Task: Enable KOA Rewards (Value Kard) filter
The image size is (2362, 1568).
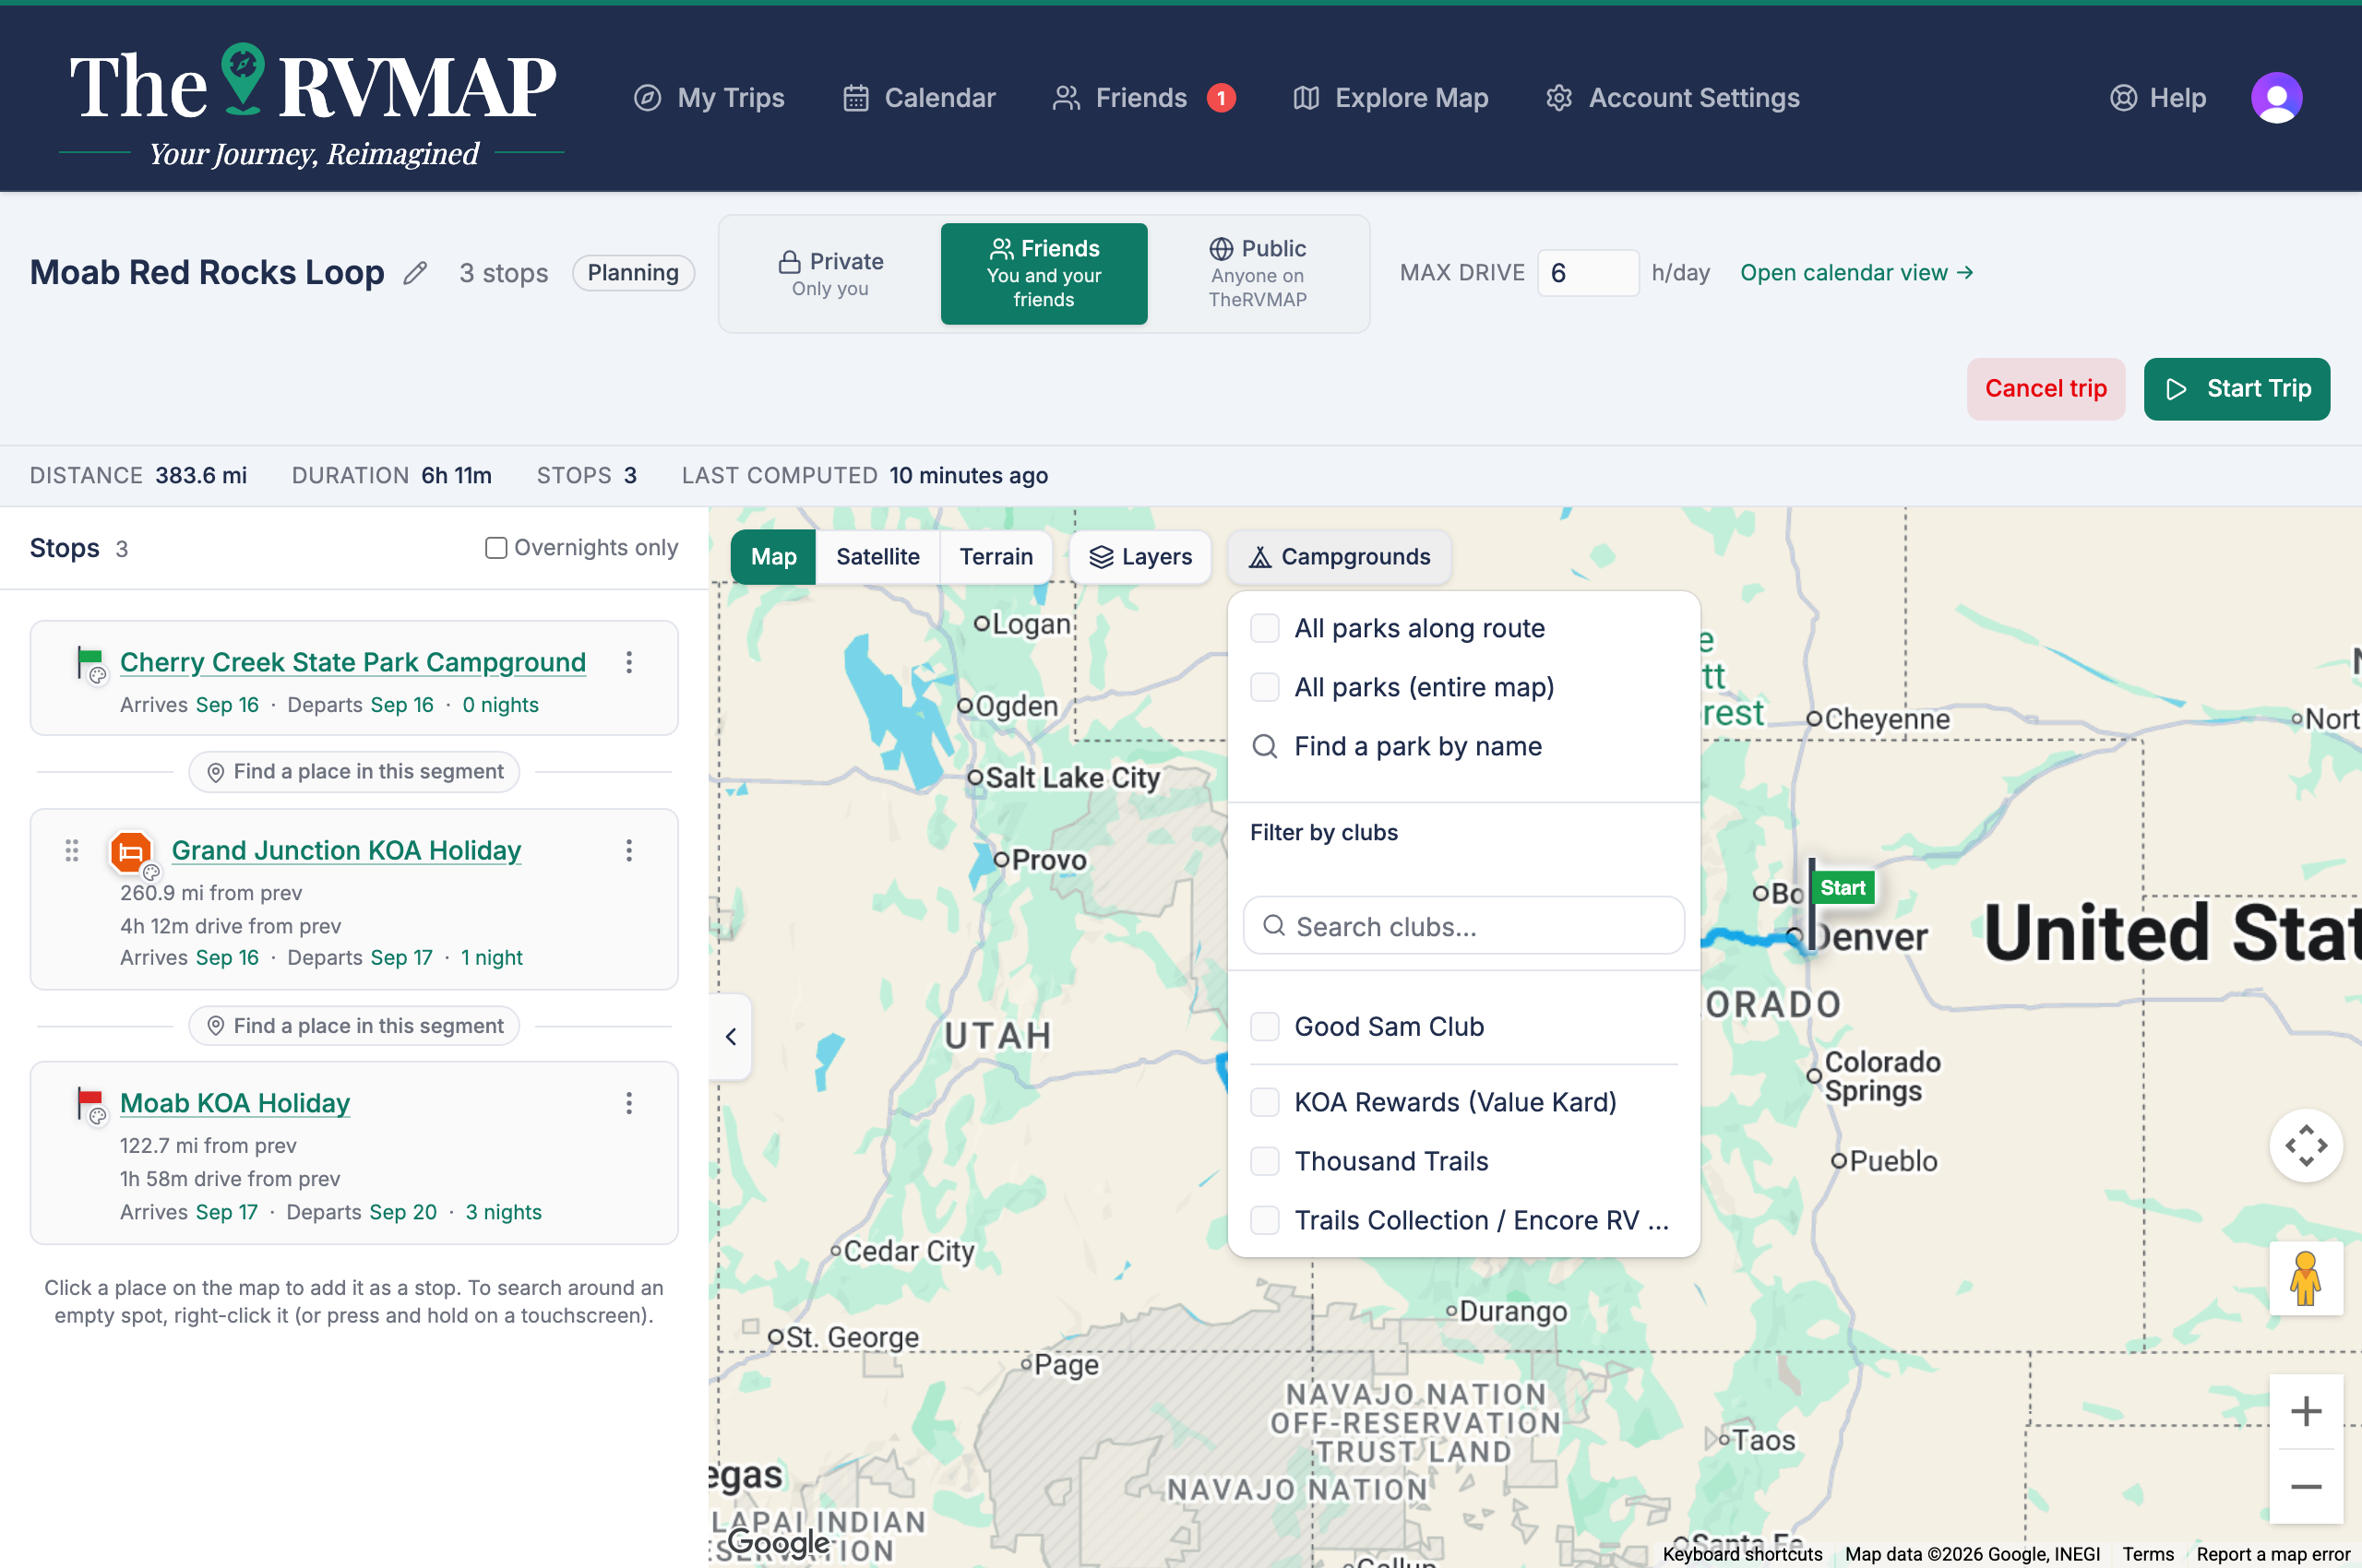Action: pyautogui.click(x=1265, y=1102)
